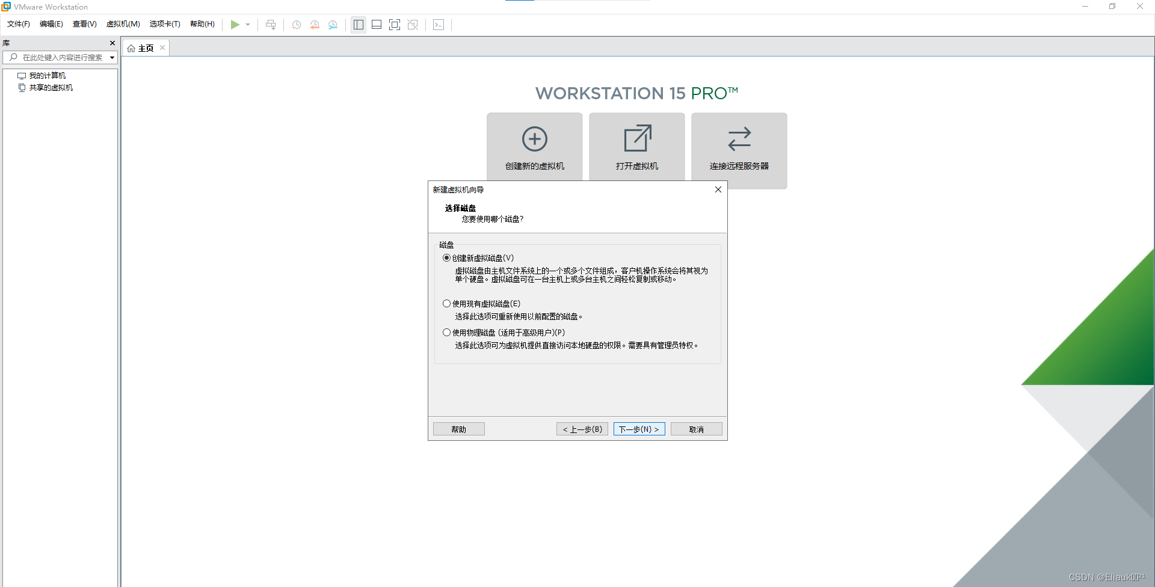
Task: Click the 下一步(N) next button
Action: tap(639, 429)
